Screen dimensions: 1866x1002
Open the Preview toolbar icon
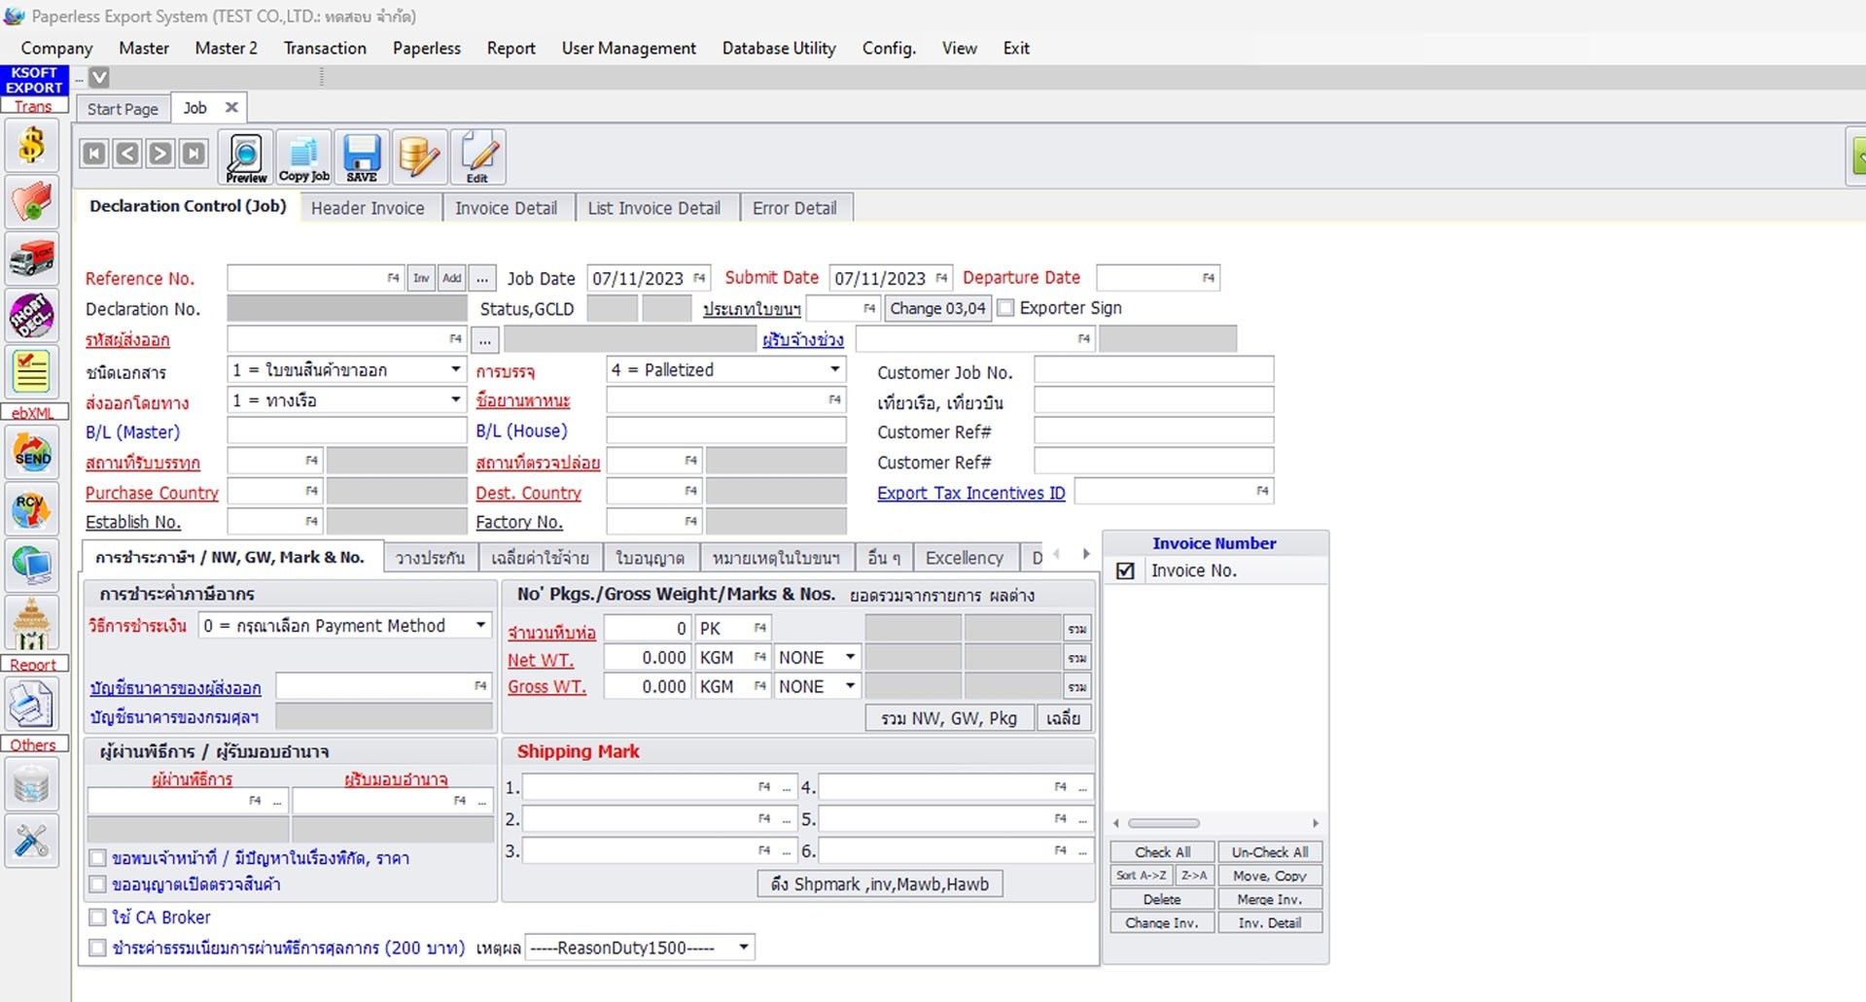244,155
